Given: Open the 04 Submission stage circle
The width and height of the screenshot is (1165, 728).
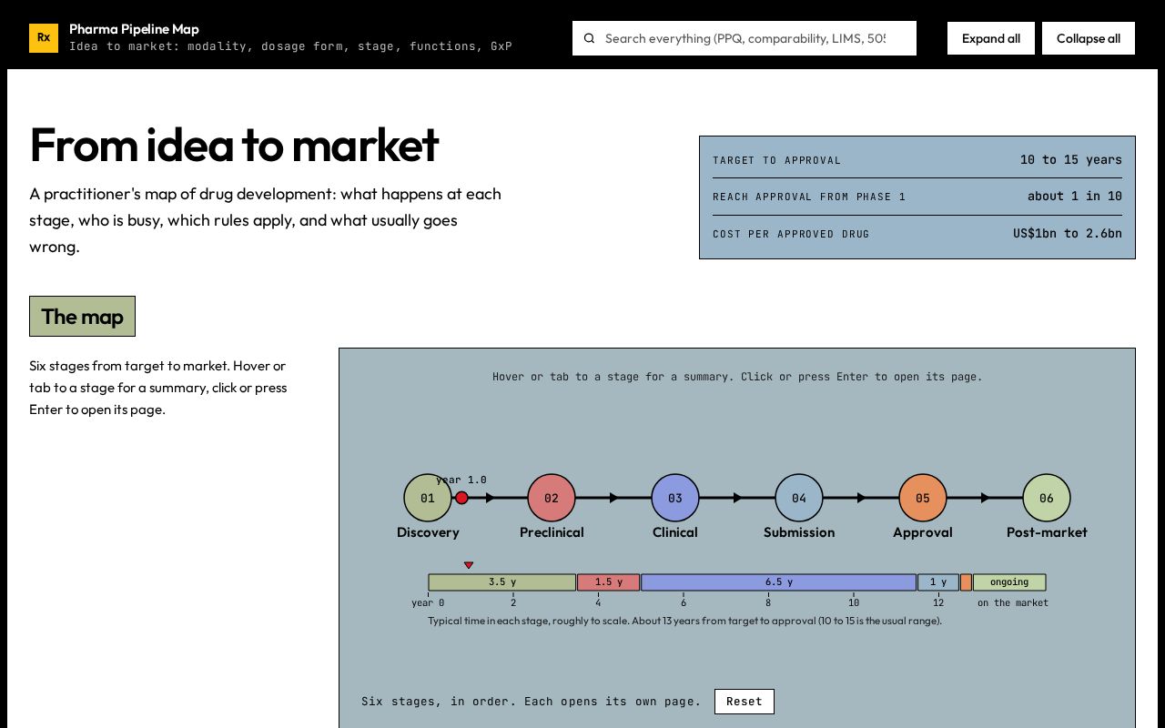Looking at the screenshot, I should pos(799,498).
